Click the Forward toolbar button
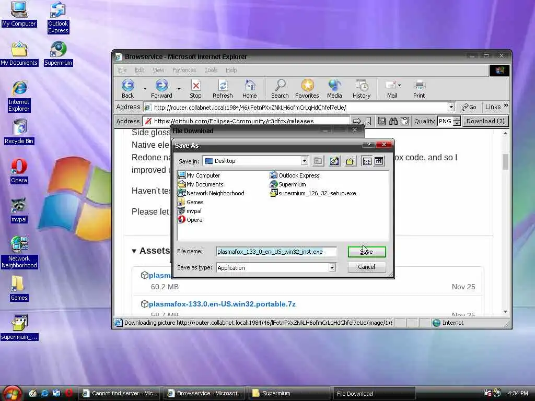 click(162, 89)
